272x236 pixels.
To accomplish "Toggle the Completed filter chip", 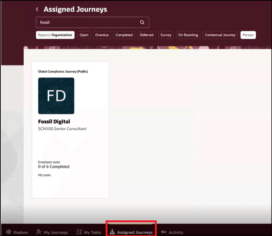I will click(124, 35).
